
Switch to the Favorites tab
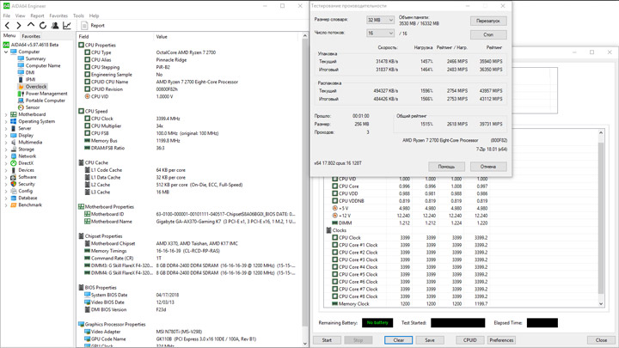click(31, 36)
